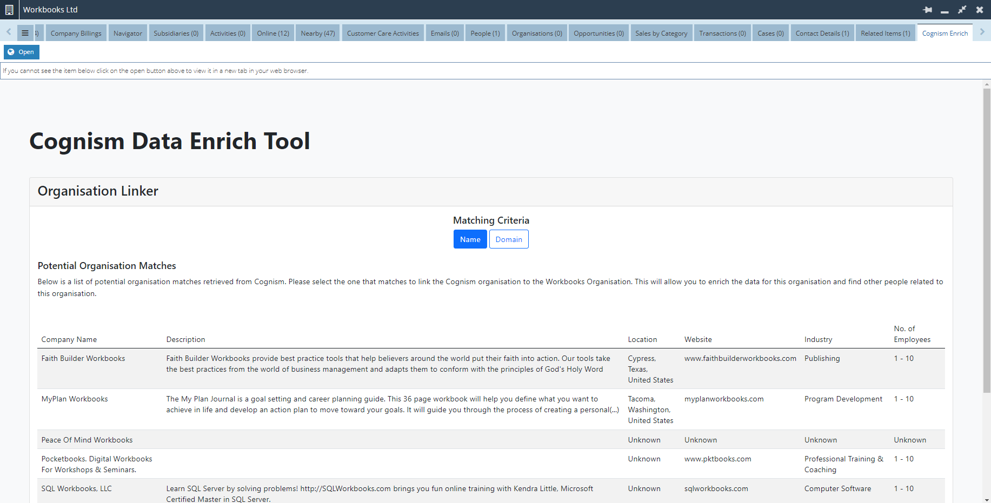The image size is (991, 503).
Task: Click the Professional Training & Coaching cell
Action: pos(843,464)
